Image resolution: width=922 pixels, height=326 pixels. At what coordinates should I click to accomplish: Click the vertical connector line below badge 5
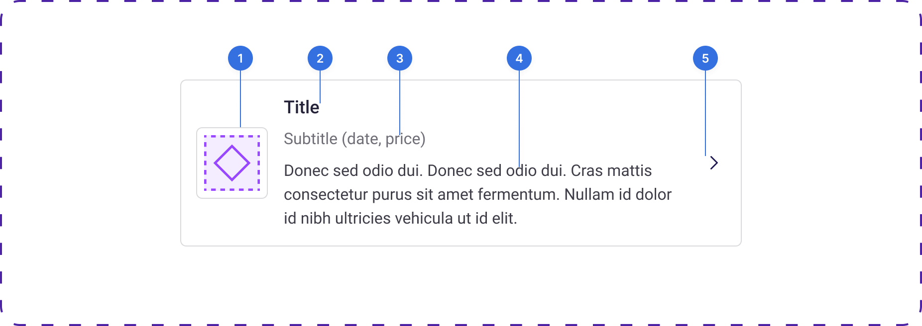pyautogui.click(x=705, y=114)
